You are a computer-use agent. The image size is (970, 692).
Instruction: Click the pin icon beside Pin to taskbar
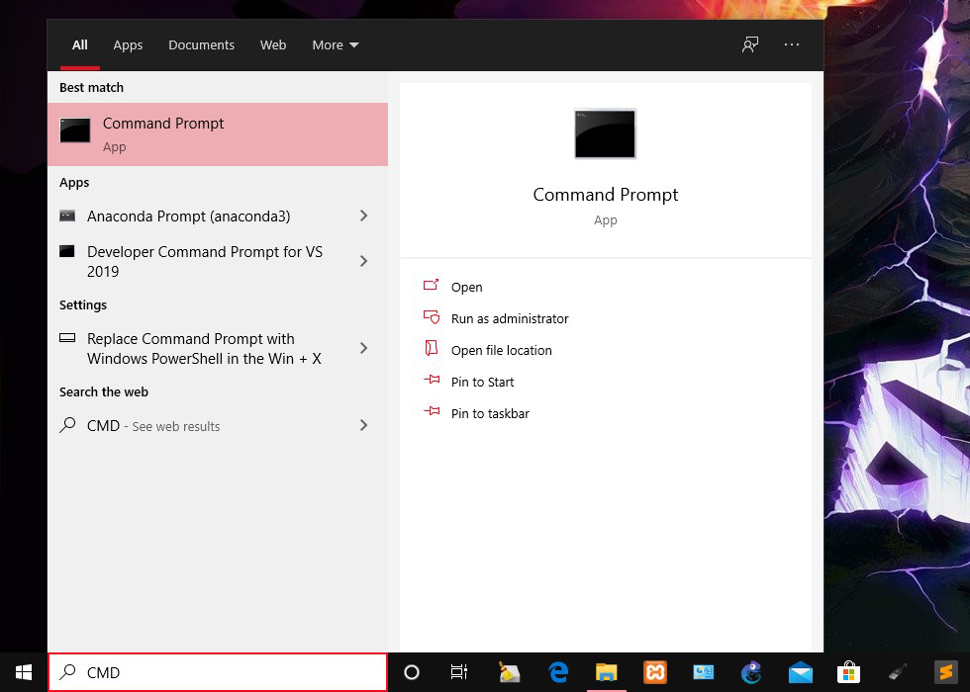(x=432, y=411)
